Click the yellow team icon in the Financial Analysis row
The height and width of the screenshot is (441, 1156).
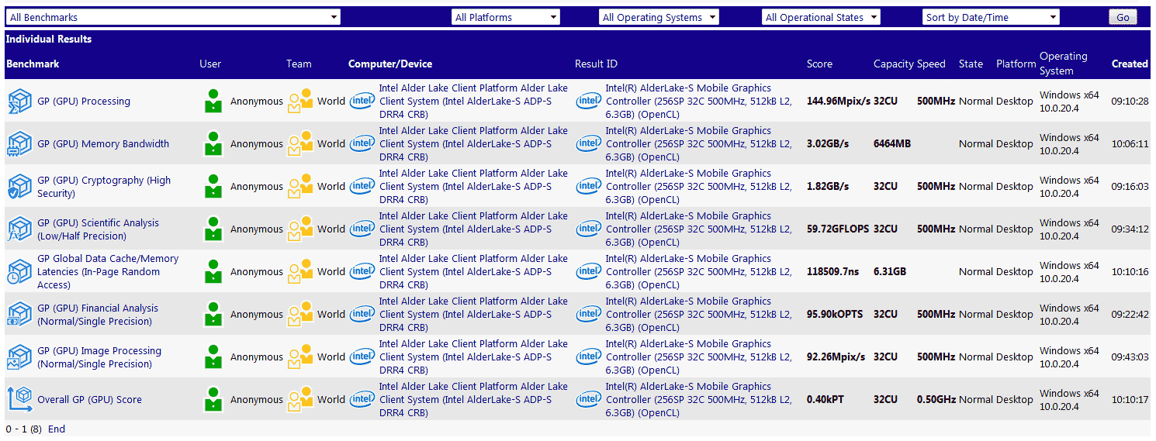[x=300, y=314]
